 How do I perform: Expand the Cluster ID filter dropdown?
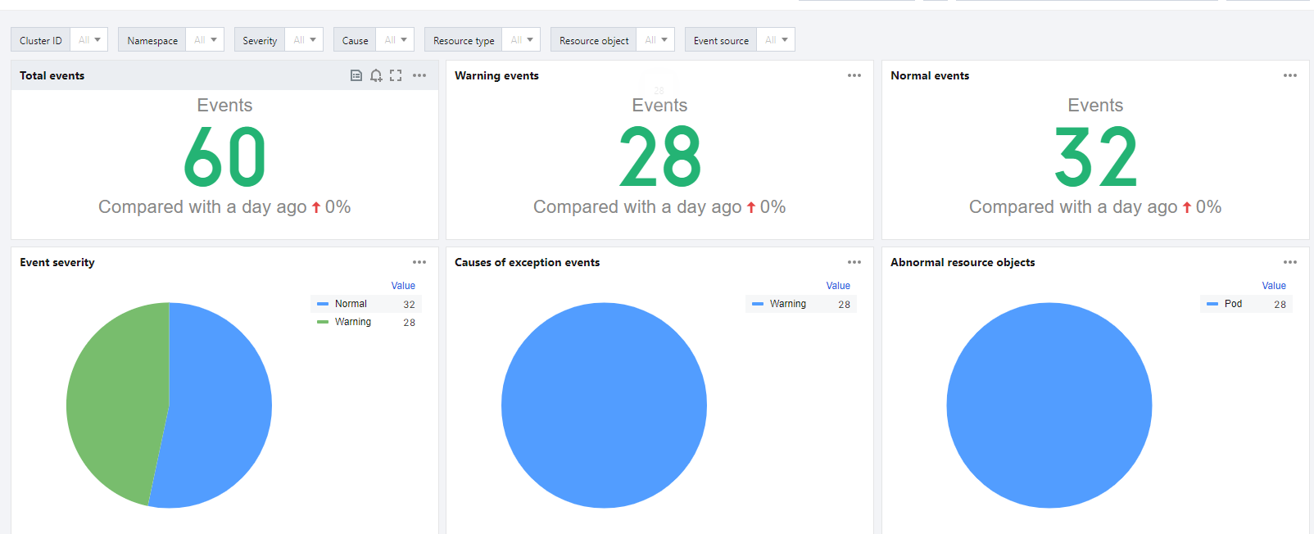[89, 40]
